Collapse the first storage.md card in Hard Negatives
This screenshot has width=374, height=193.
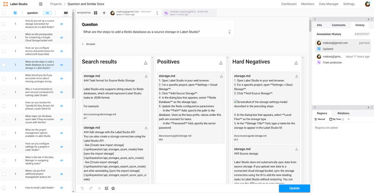[296, 76]
